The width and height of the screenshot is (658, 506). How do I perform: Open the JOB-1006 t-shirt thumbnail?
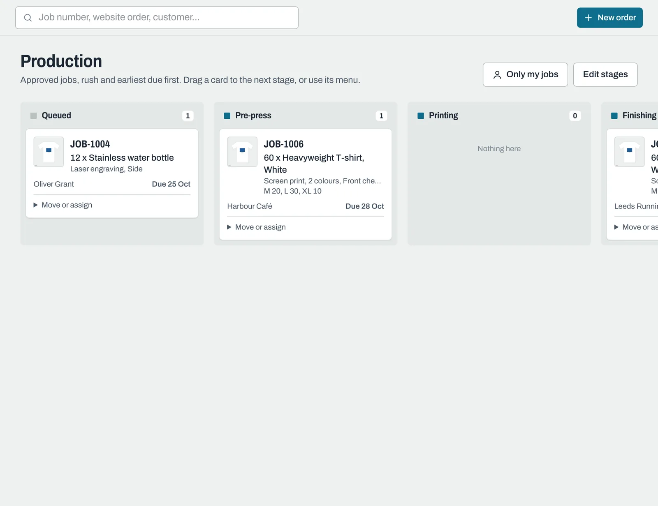(242, 152)
